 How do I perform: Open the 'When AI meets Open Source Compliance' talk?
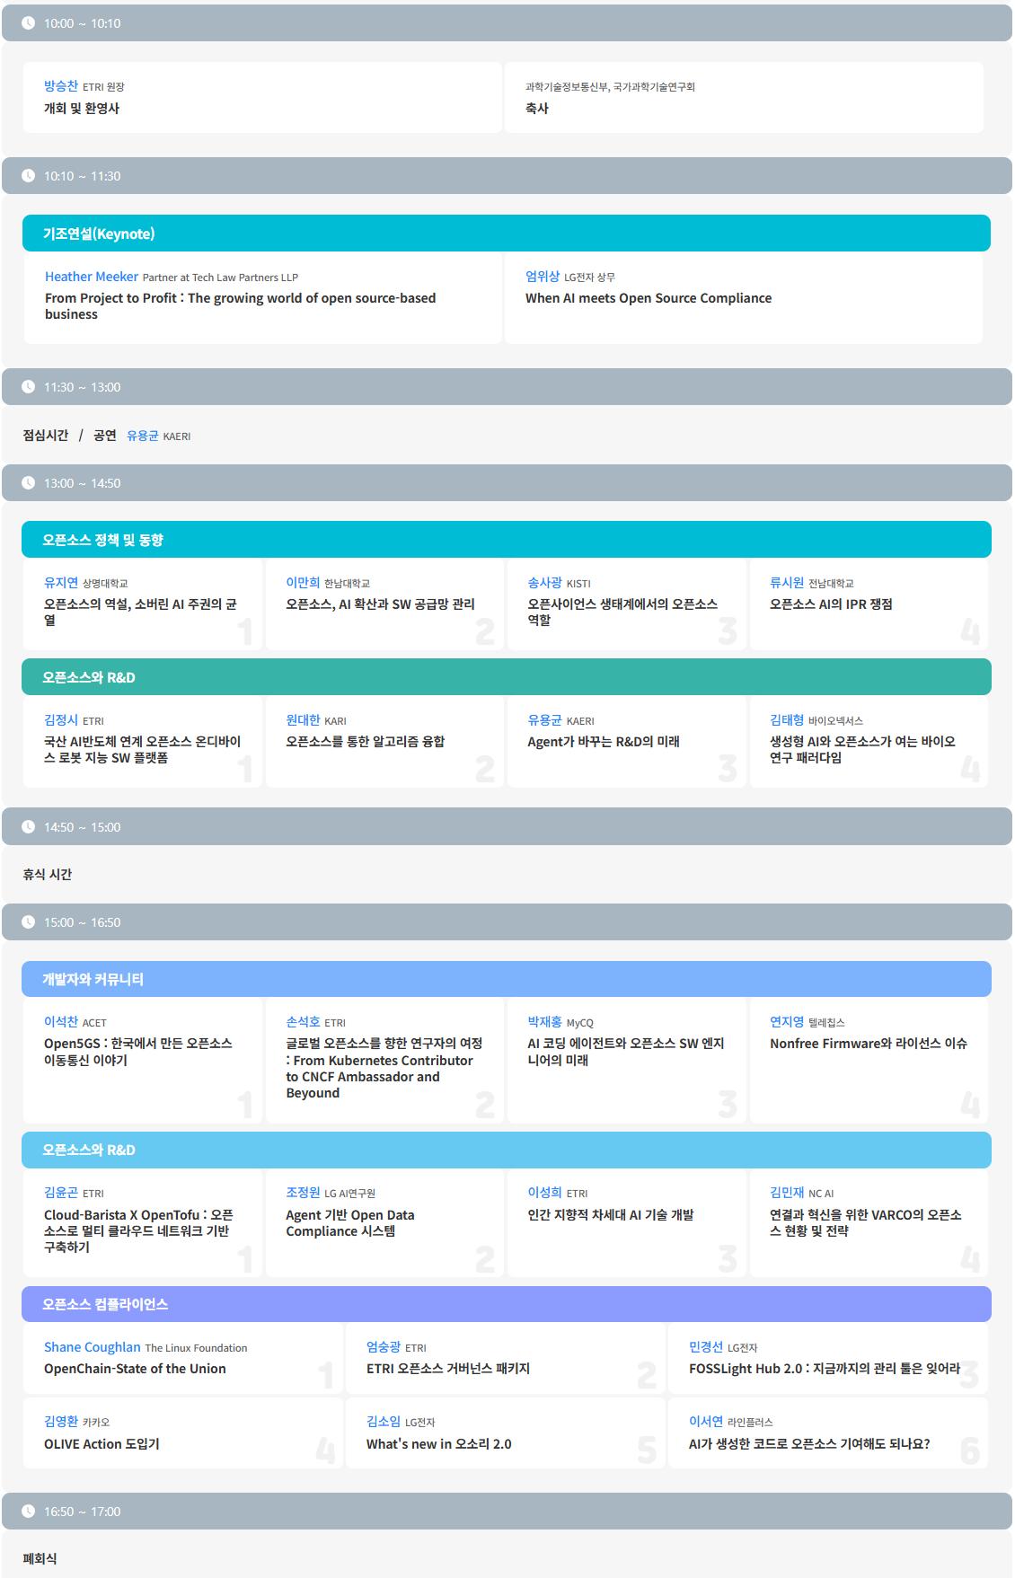pos(648,298)
